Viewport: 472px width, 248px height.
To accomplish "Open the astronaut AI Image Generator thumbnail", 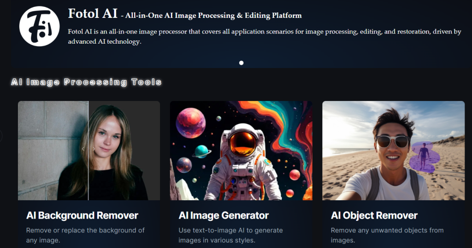I will point(241,151).
